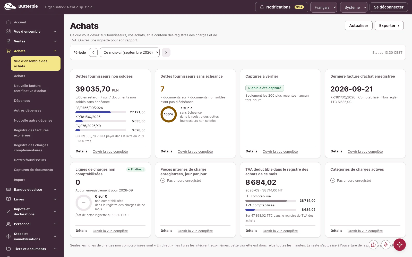Click Détails on 'TVA déductible' card
The image size is (412, 257).
tap(251, 231)
